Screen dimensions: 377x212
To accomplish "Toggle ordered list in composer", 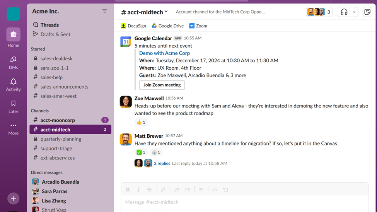I will 177,190.
